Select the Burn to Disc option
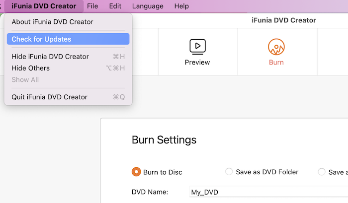 coord(136,172)
